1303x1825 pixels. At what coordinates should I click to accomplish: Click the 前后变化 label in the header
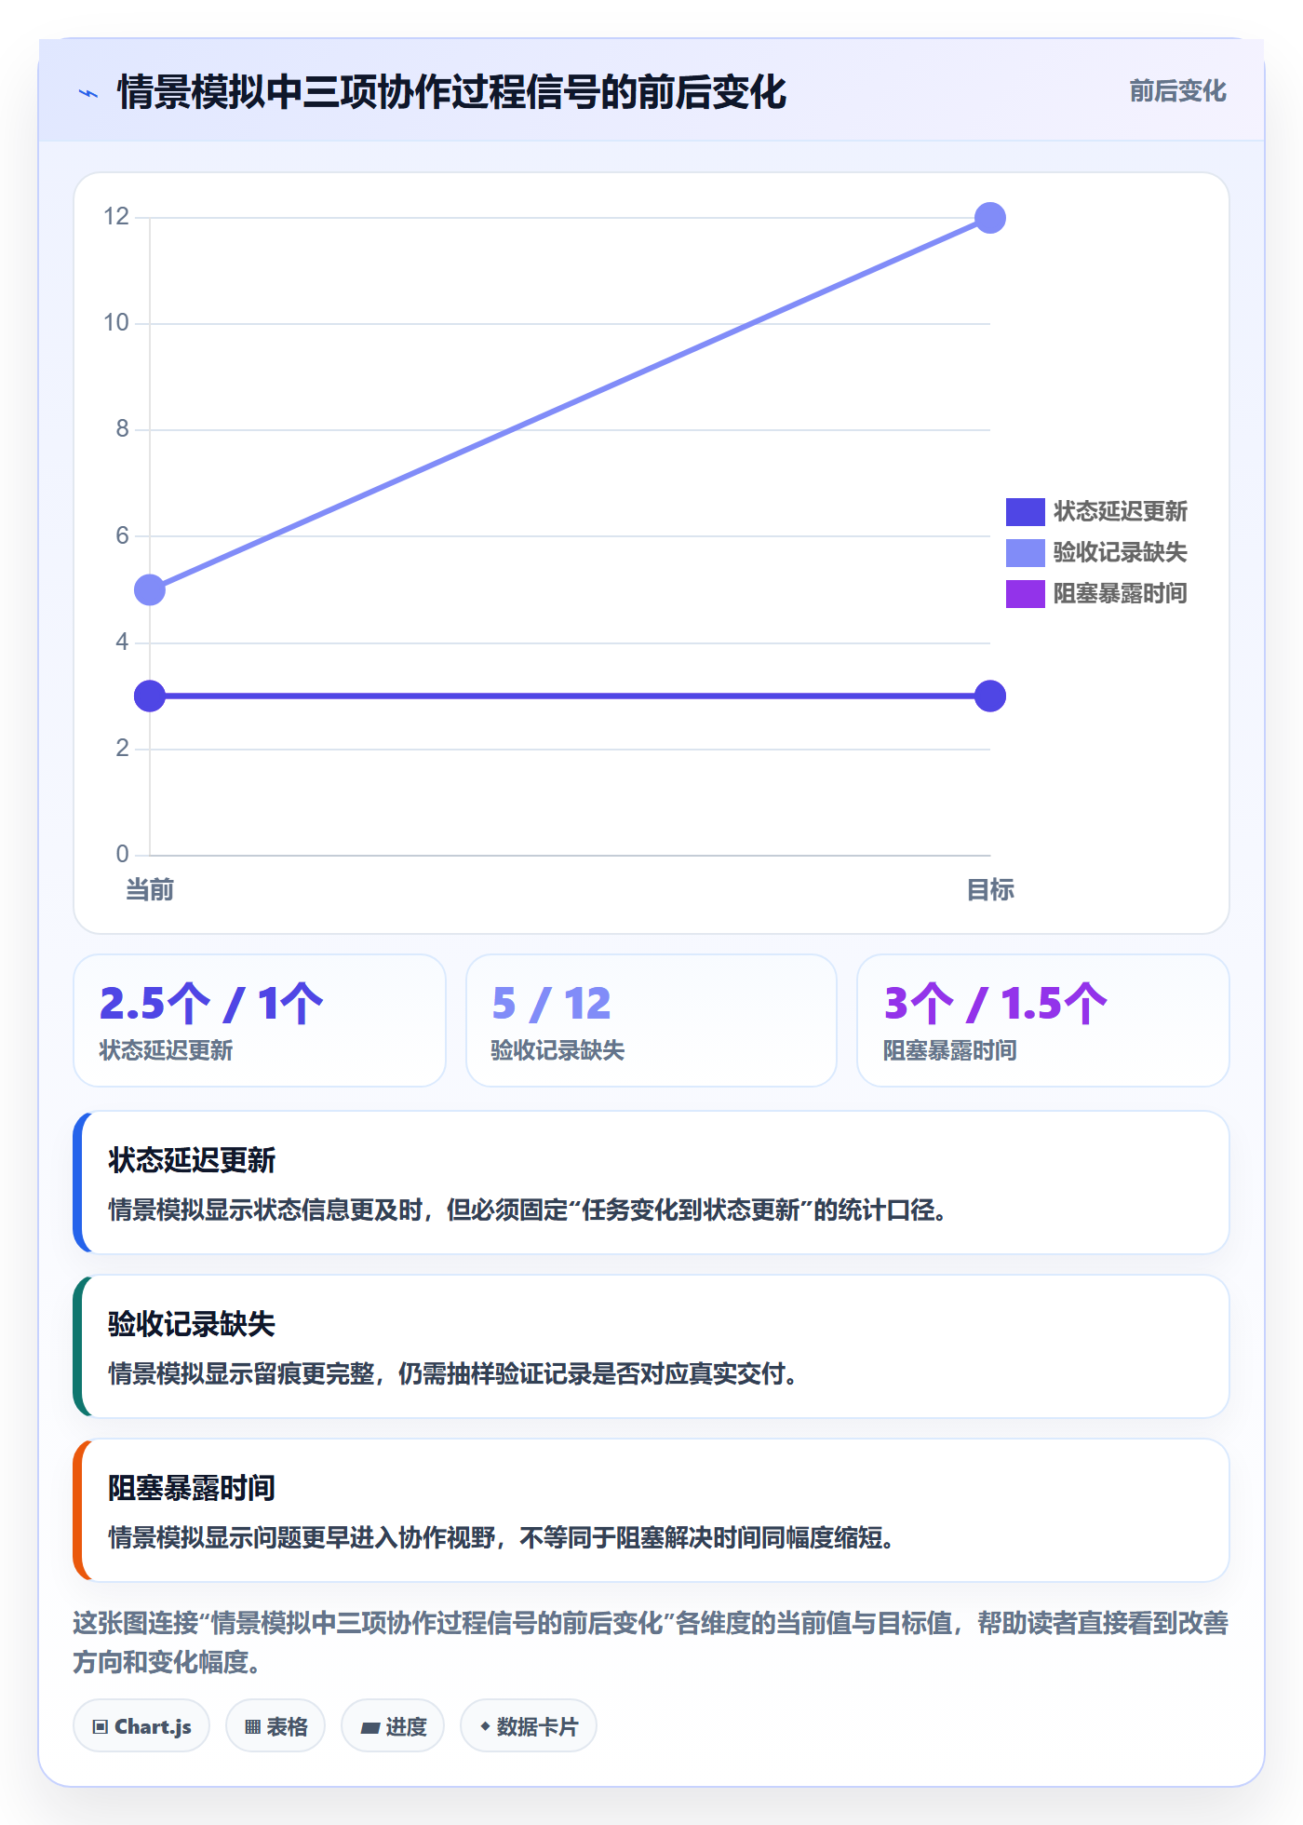(1177, 91)
